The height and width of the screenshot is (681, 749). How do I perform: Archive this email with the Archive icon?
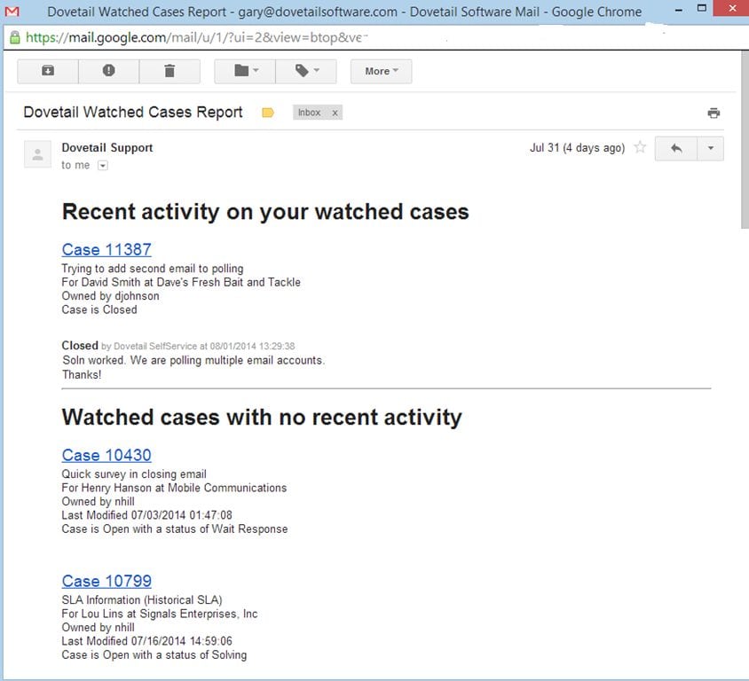(48, 71)
